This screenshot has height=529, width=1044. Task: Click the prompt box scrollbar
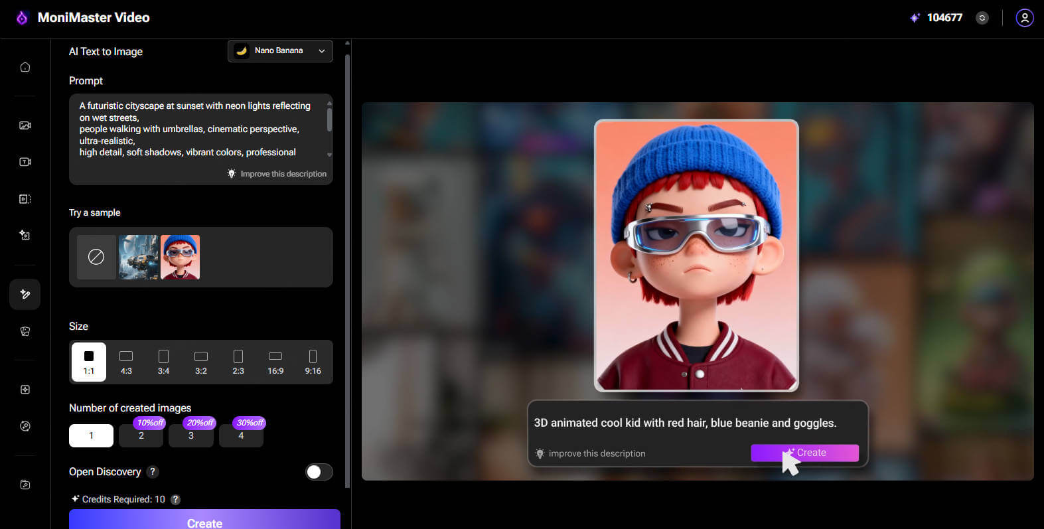tap(330, 119)
